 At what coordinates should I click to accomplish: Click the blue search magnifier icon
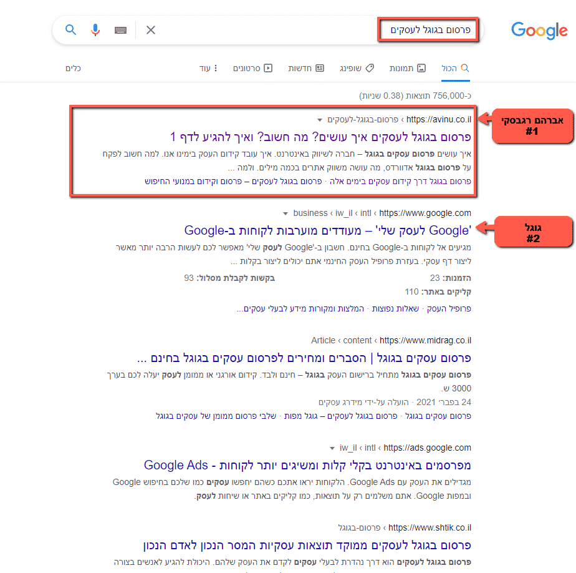coord(70,30)
